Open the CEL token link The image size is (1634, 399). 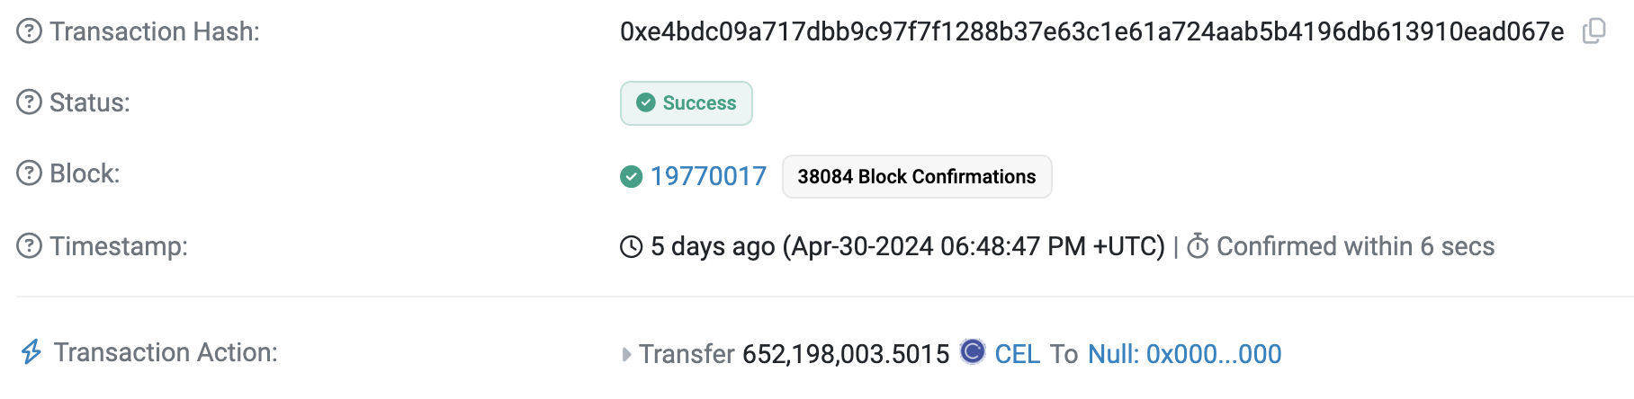pos(1017,354)
